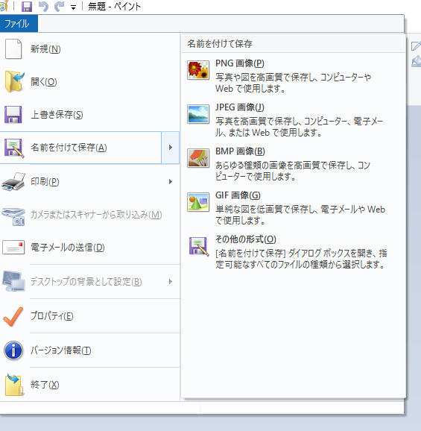Click the JPEG 画像 landscape thumbnail icon
The height and width of the screenshot is (431, 421).
(x=198, y=114)
